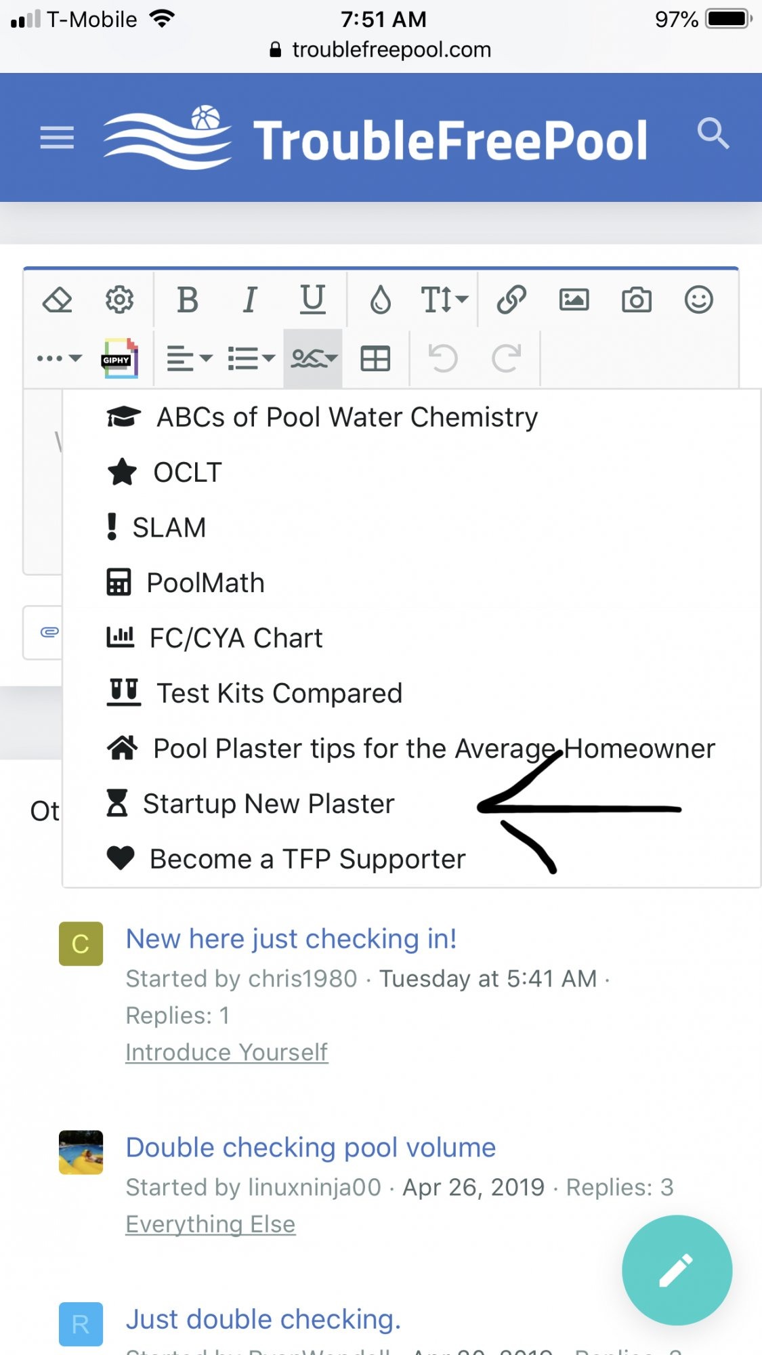This screenshot has height=1355, width=762.
Task: Click the GIPHY icon
Action: tap(120, 358)
